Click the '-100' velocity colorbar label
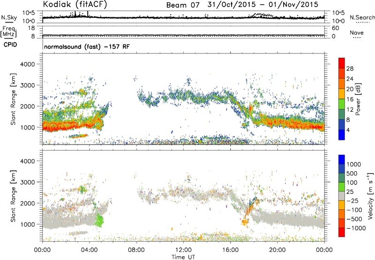 [x=354, y=210]
